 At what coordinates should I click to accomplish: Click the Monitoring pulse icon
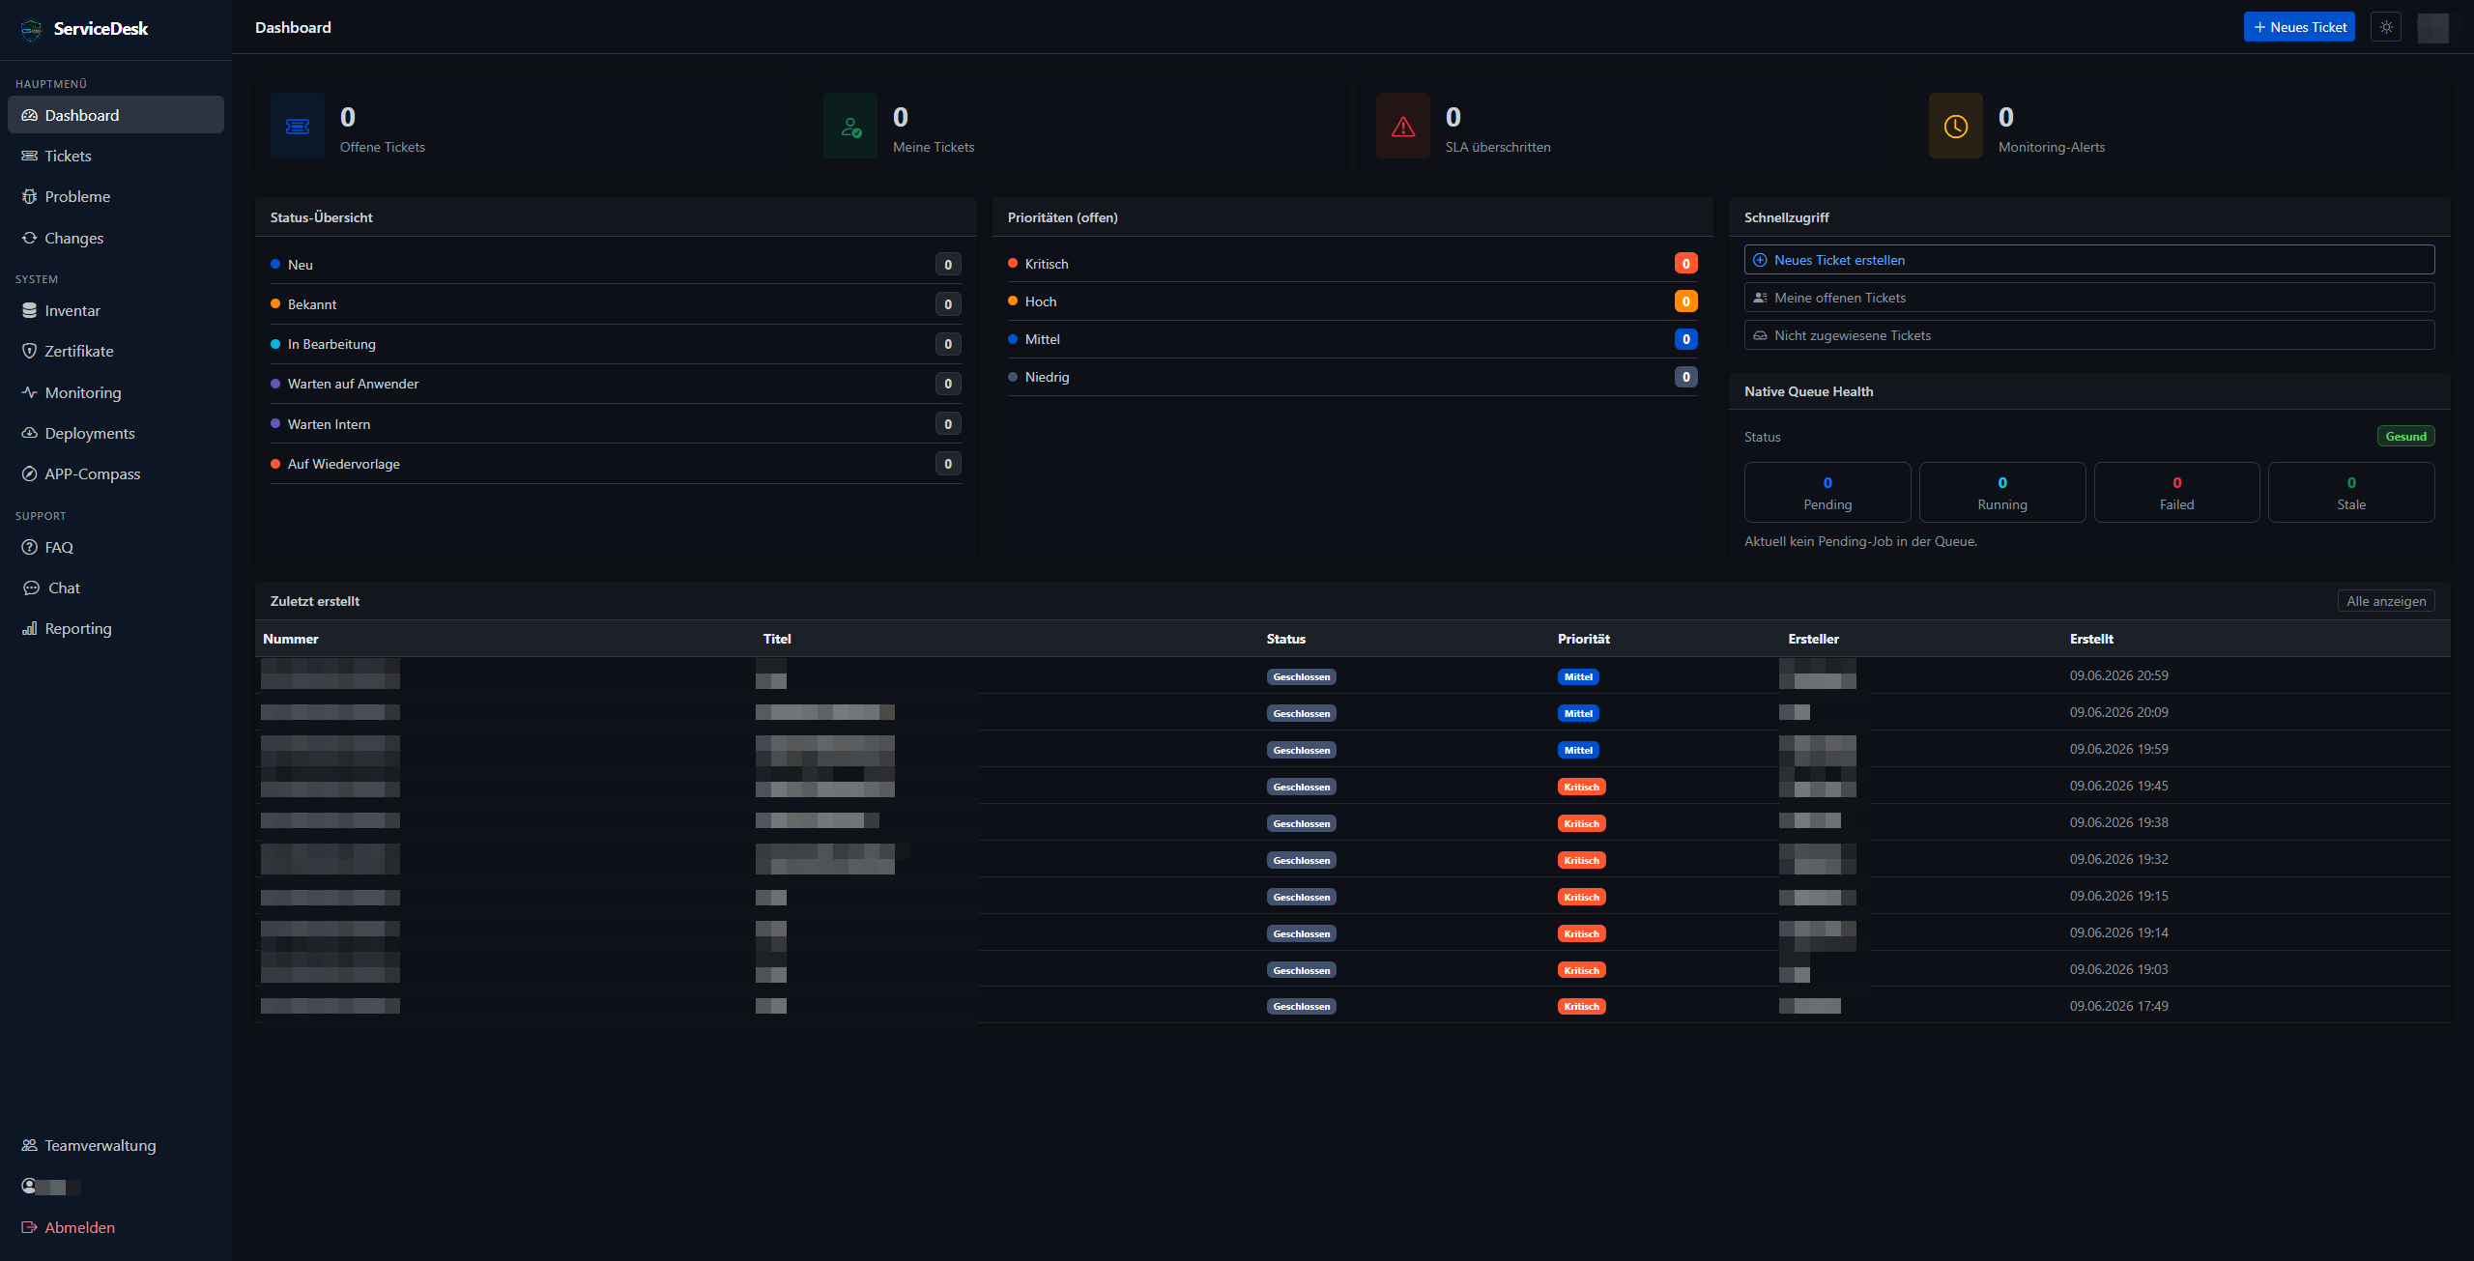point(29,392)
